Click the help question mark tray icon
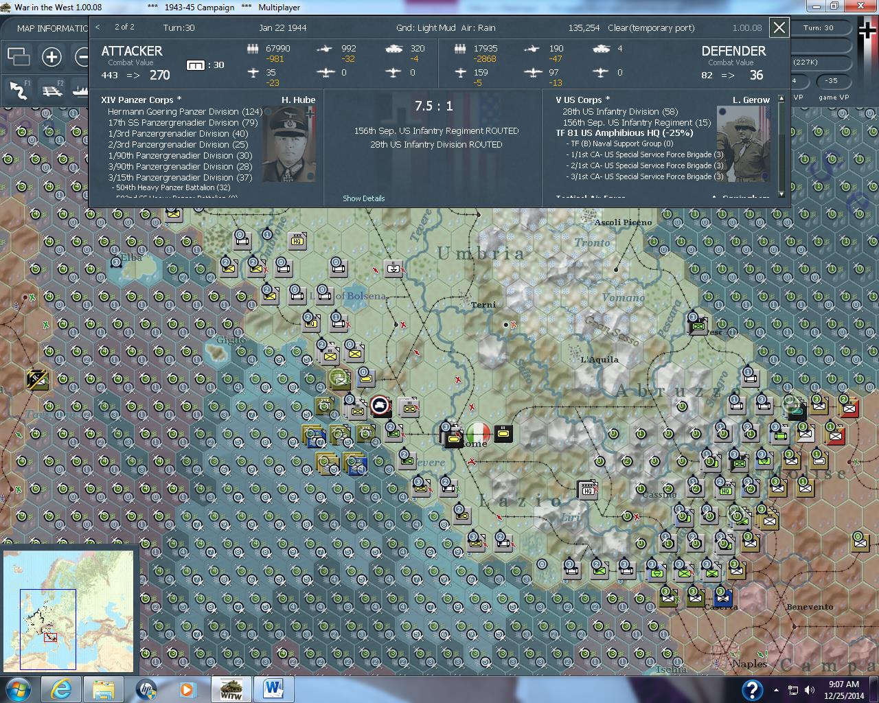The image size is (879, 703). [753, 689]
